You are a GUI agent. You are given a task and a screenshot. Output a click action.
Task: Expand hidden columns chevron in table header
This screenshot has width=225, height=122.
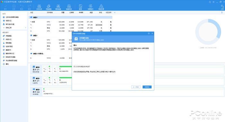coord(115,13)
